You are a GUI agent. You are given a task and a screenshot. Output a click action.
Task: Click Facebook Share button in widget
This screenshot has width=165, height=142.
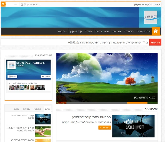pos(46,77)
